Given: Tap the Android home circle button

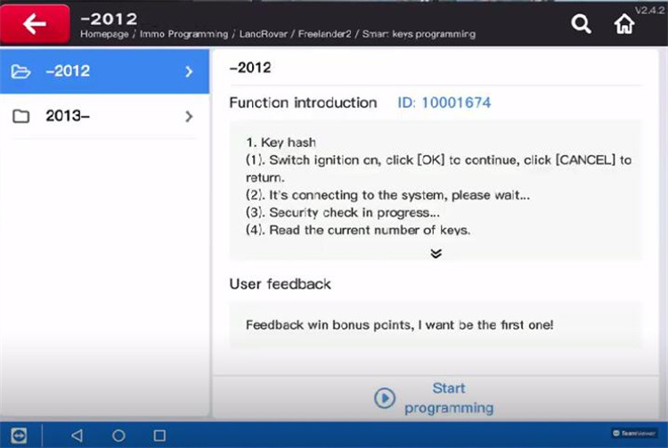Looking at the screenshot, I should click(x=118, y=436).
